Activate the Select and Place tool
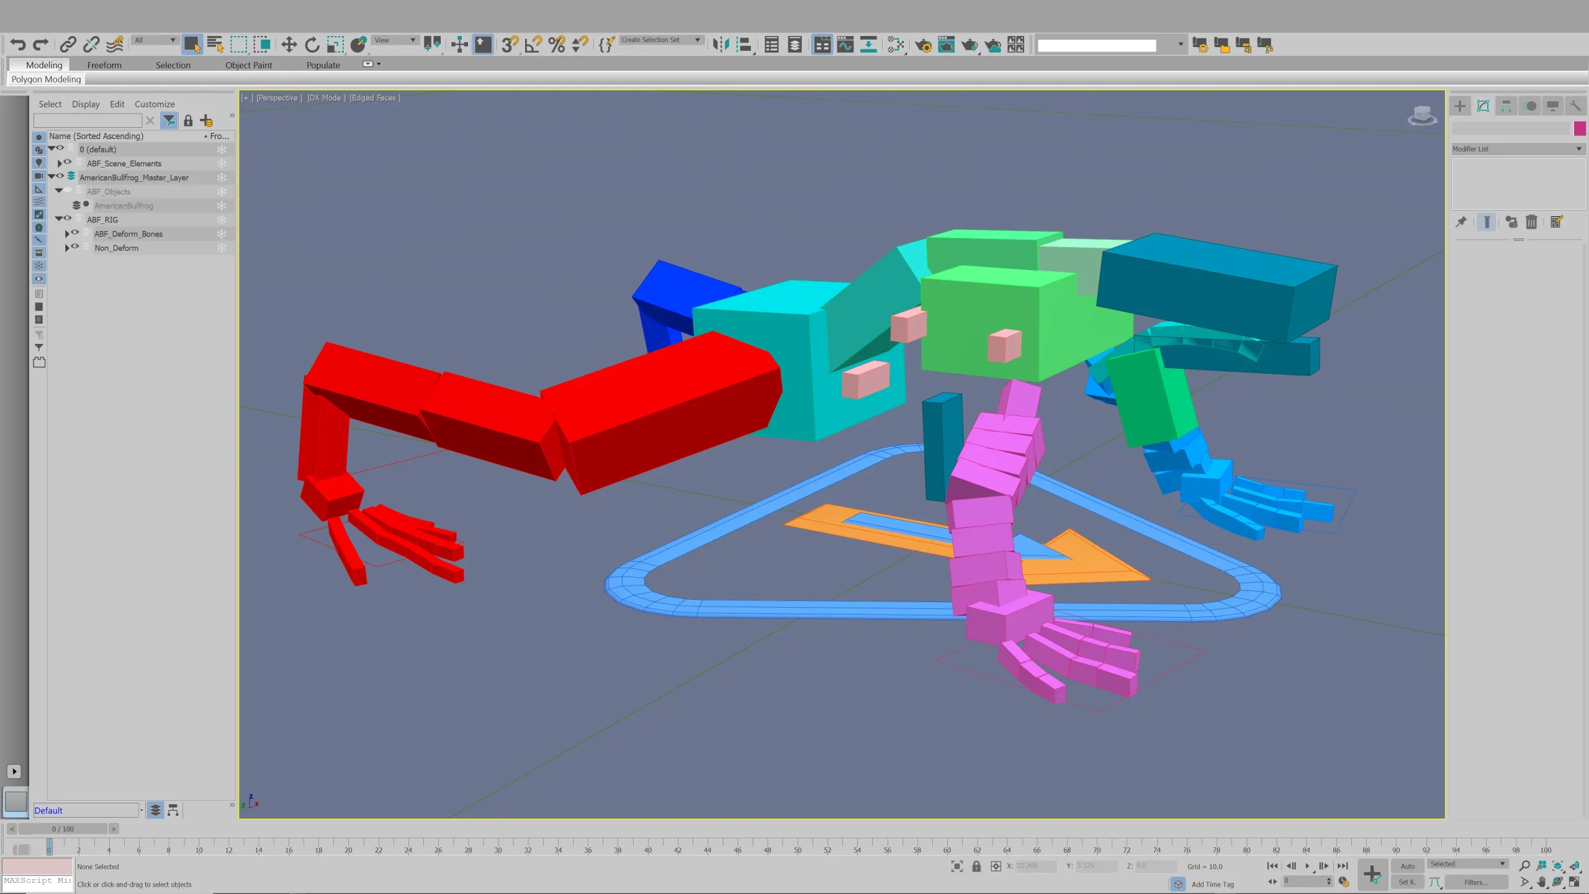The image size is (1589, 894). (x=358, y=44)
